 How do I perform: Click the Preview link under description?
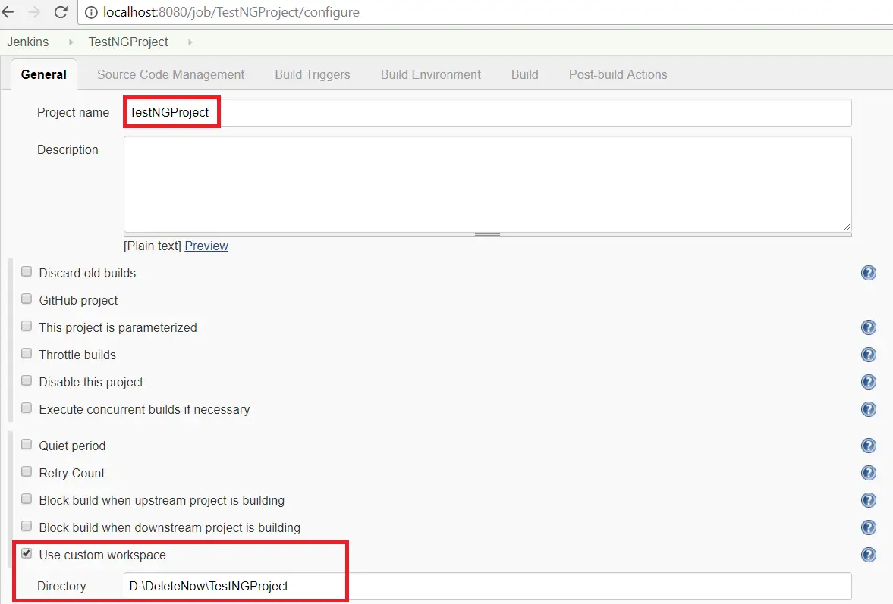click(206, 246)
